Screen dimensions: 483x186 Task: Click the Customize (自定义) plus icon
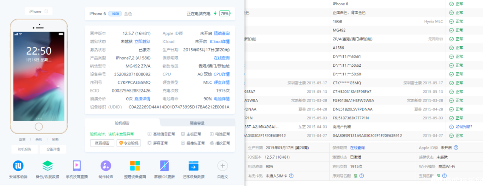click(223, 166)
